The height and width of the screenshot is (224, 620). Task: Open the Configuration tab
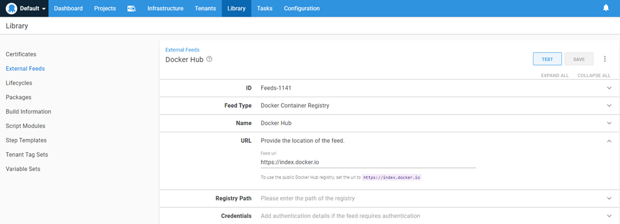302,8
